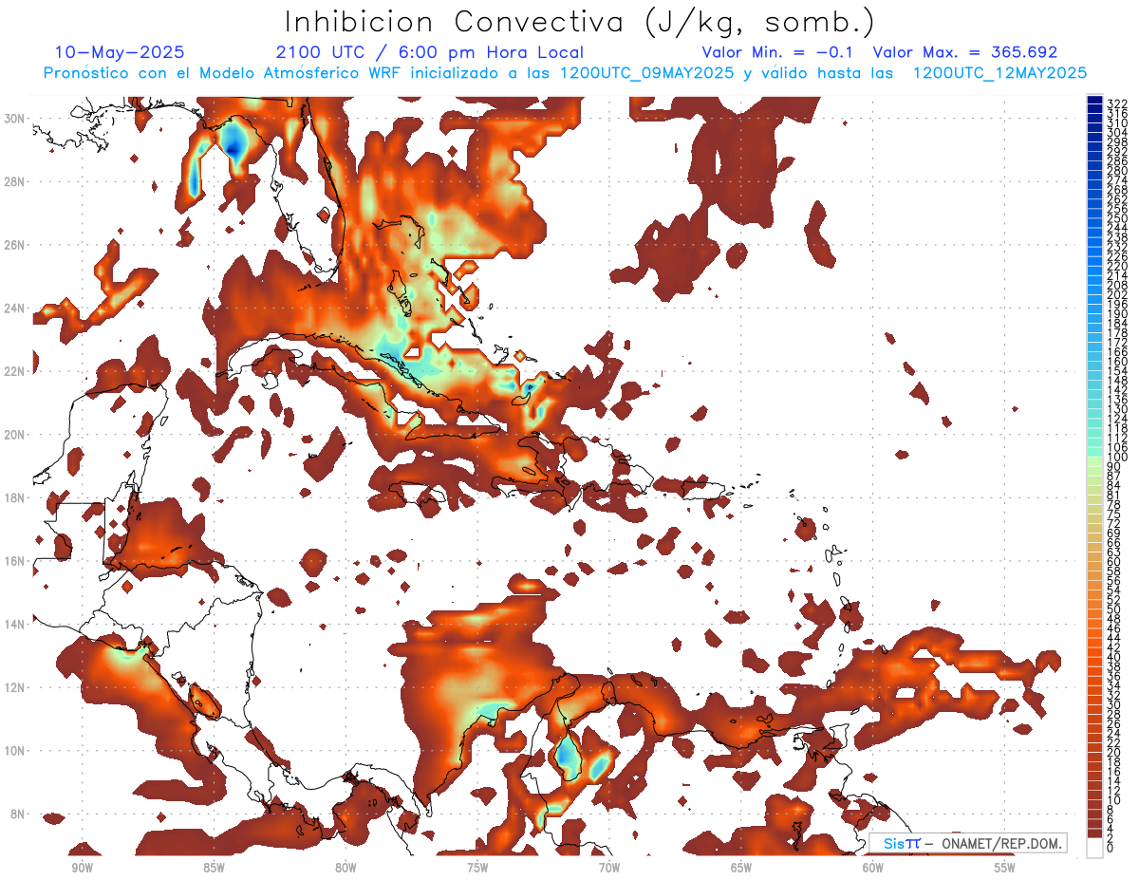Screen dimensions: 1139x880
Task: Click the 0 value on the color scale
Action: coord(1111,848)
